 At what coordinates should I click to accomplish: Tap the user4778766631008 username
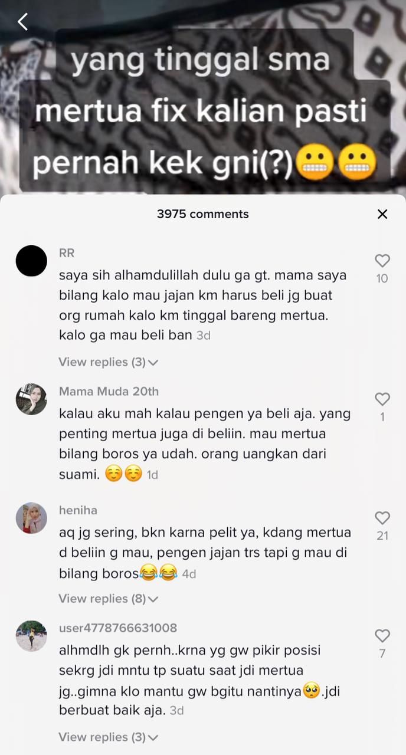pos(118,628)
